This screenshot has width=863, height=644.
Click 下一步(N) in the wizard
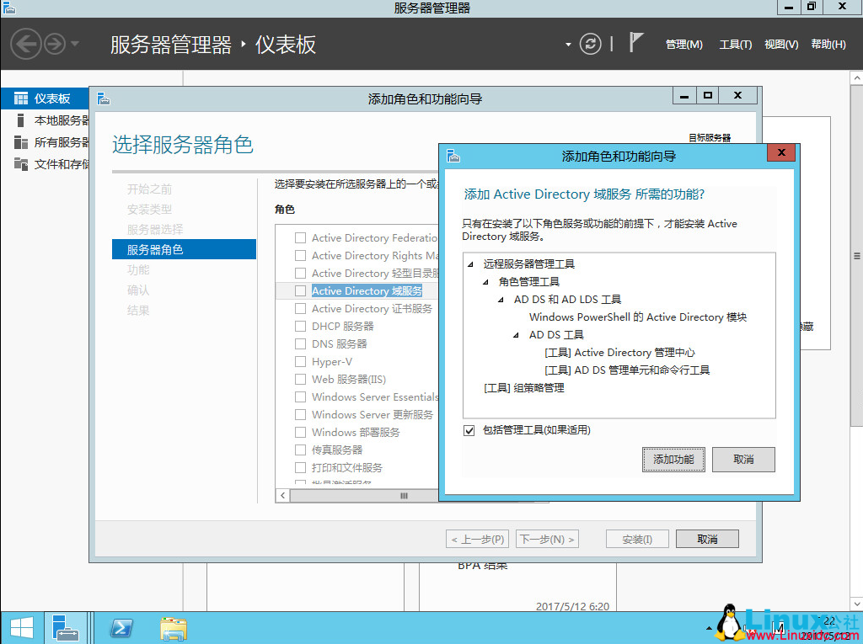[x=545, y=538]
